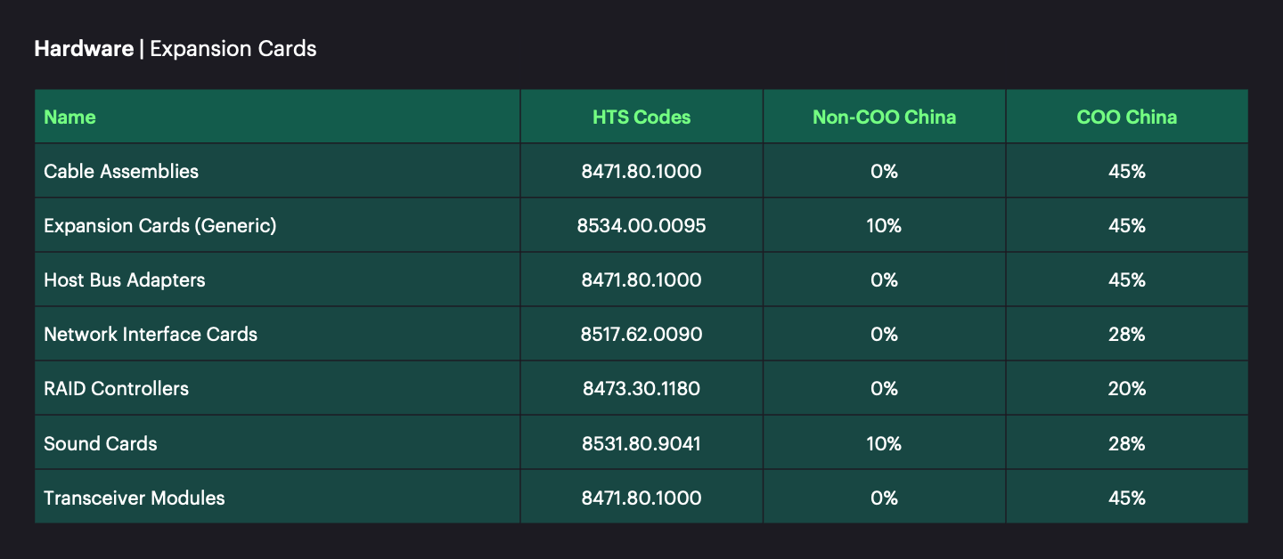Select HTS code 8517.62.0090
This screenshot has width=1283, height=559.
[641, 334]
